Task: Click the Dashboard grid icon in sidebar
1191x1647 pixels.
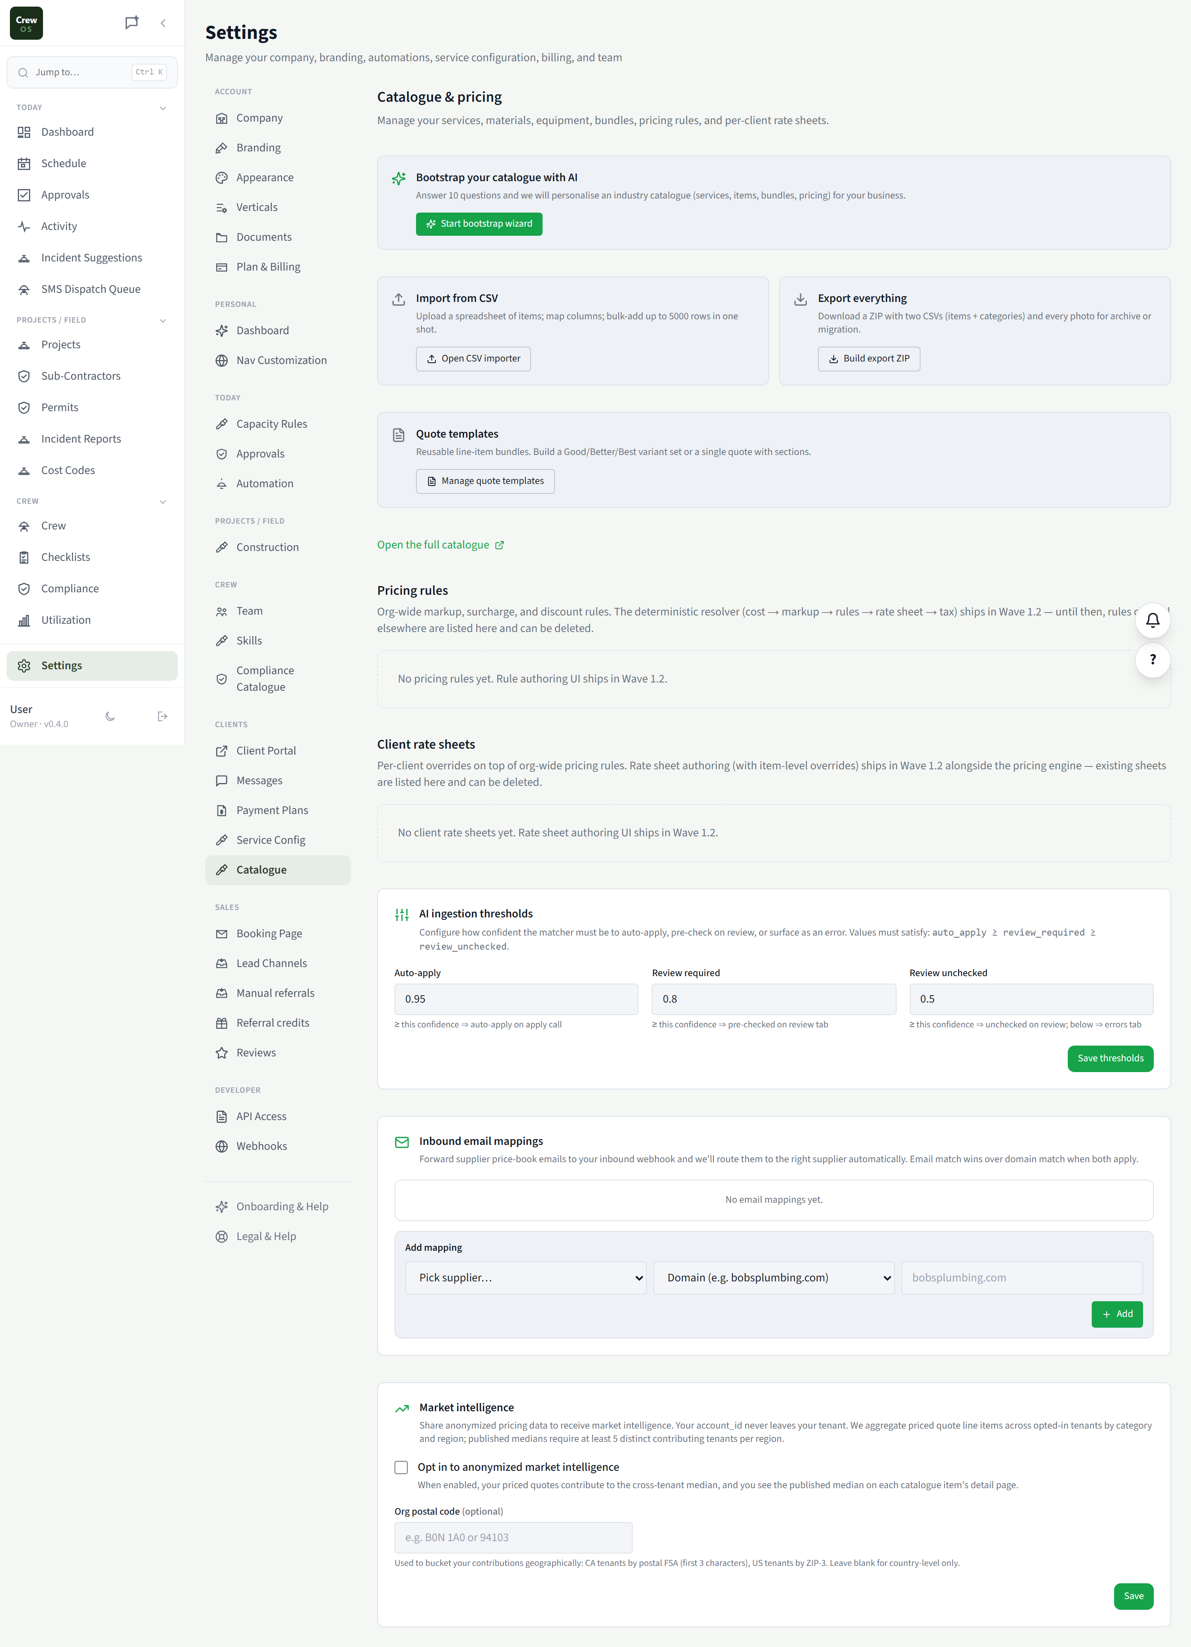Action: pos(24,132)
